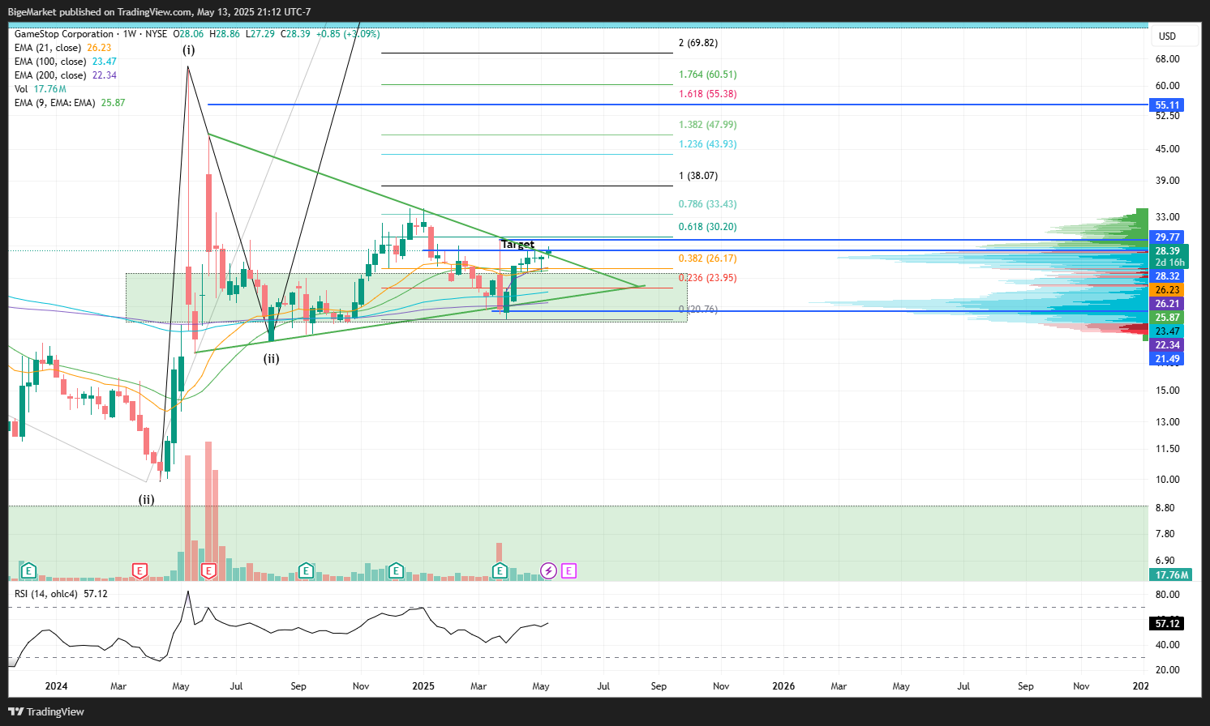Viewport: 1210px width, 726px height.
Task: Click the GameStop Corporation symbol title
Action: coord(64,34)
